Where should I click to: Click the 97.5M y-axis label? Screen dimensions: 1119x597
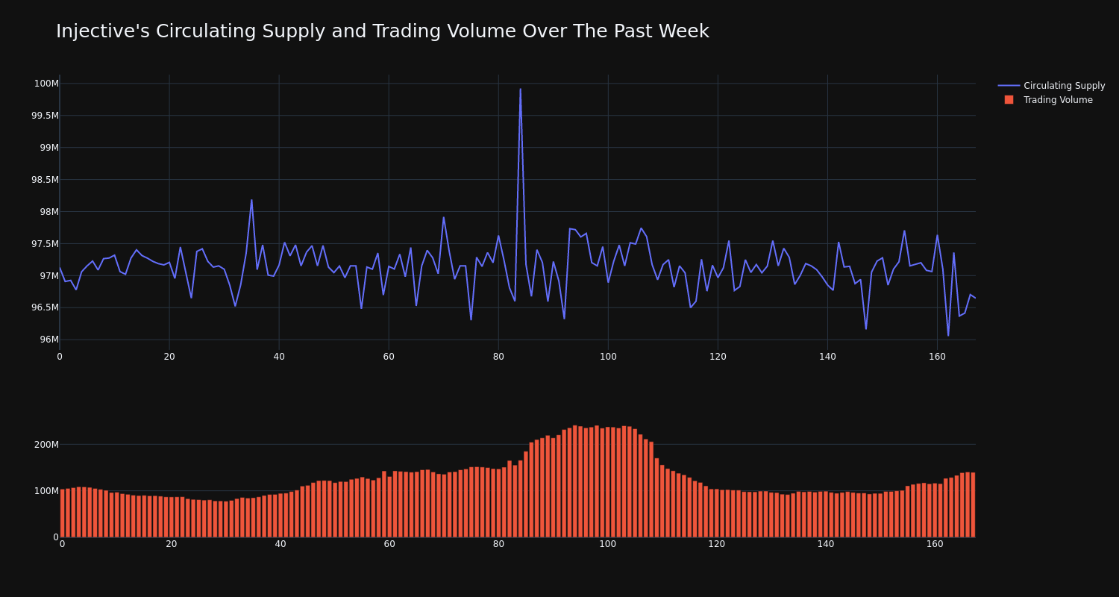[45, 244]
